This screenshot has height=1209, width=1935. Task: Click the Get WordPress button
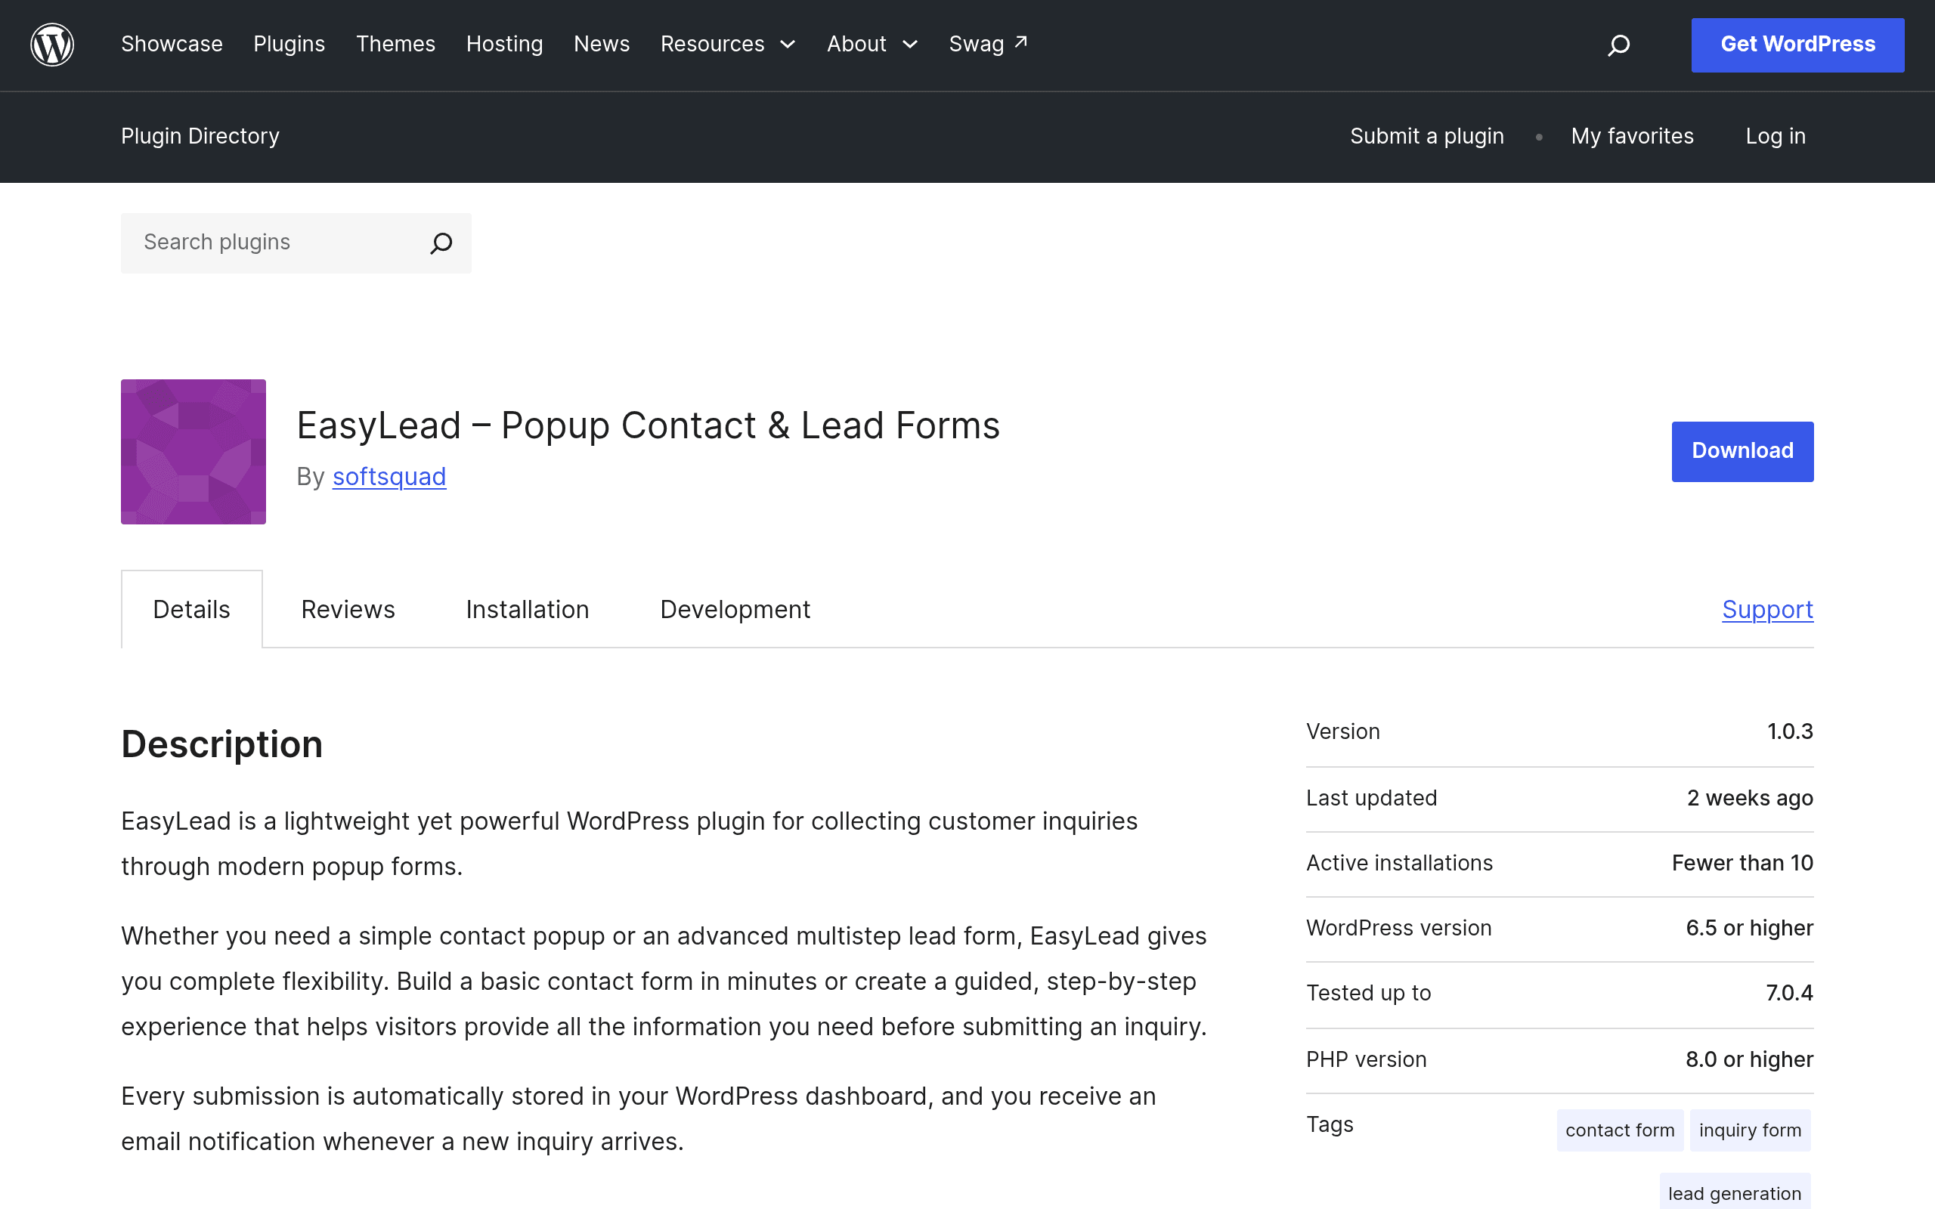pos(1797,45)
